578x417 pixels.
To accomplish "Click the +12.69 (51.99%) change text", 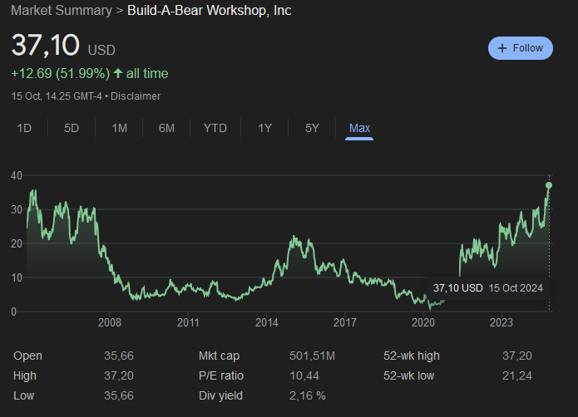I will [x=61, y=74].
